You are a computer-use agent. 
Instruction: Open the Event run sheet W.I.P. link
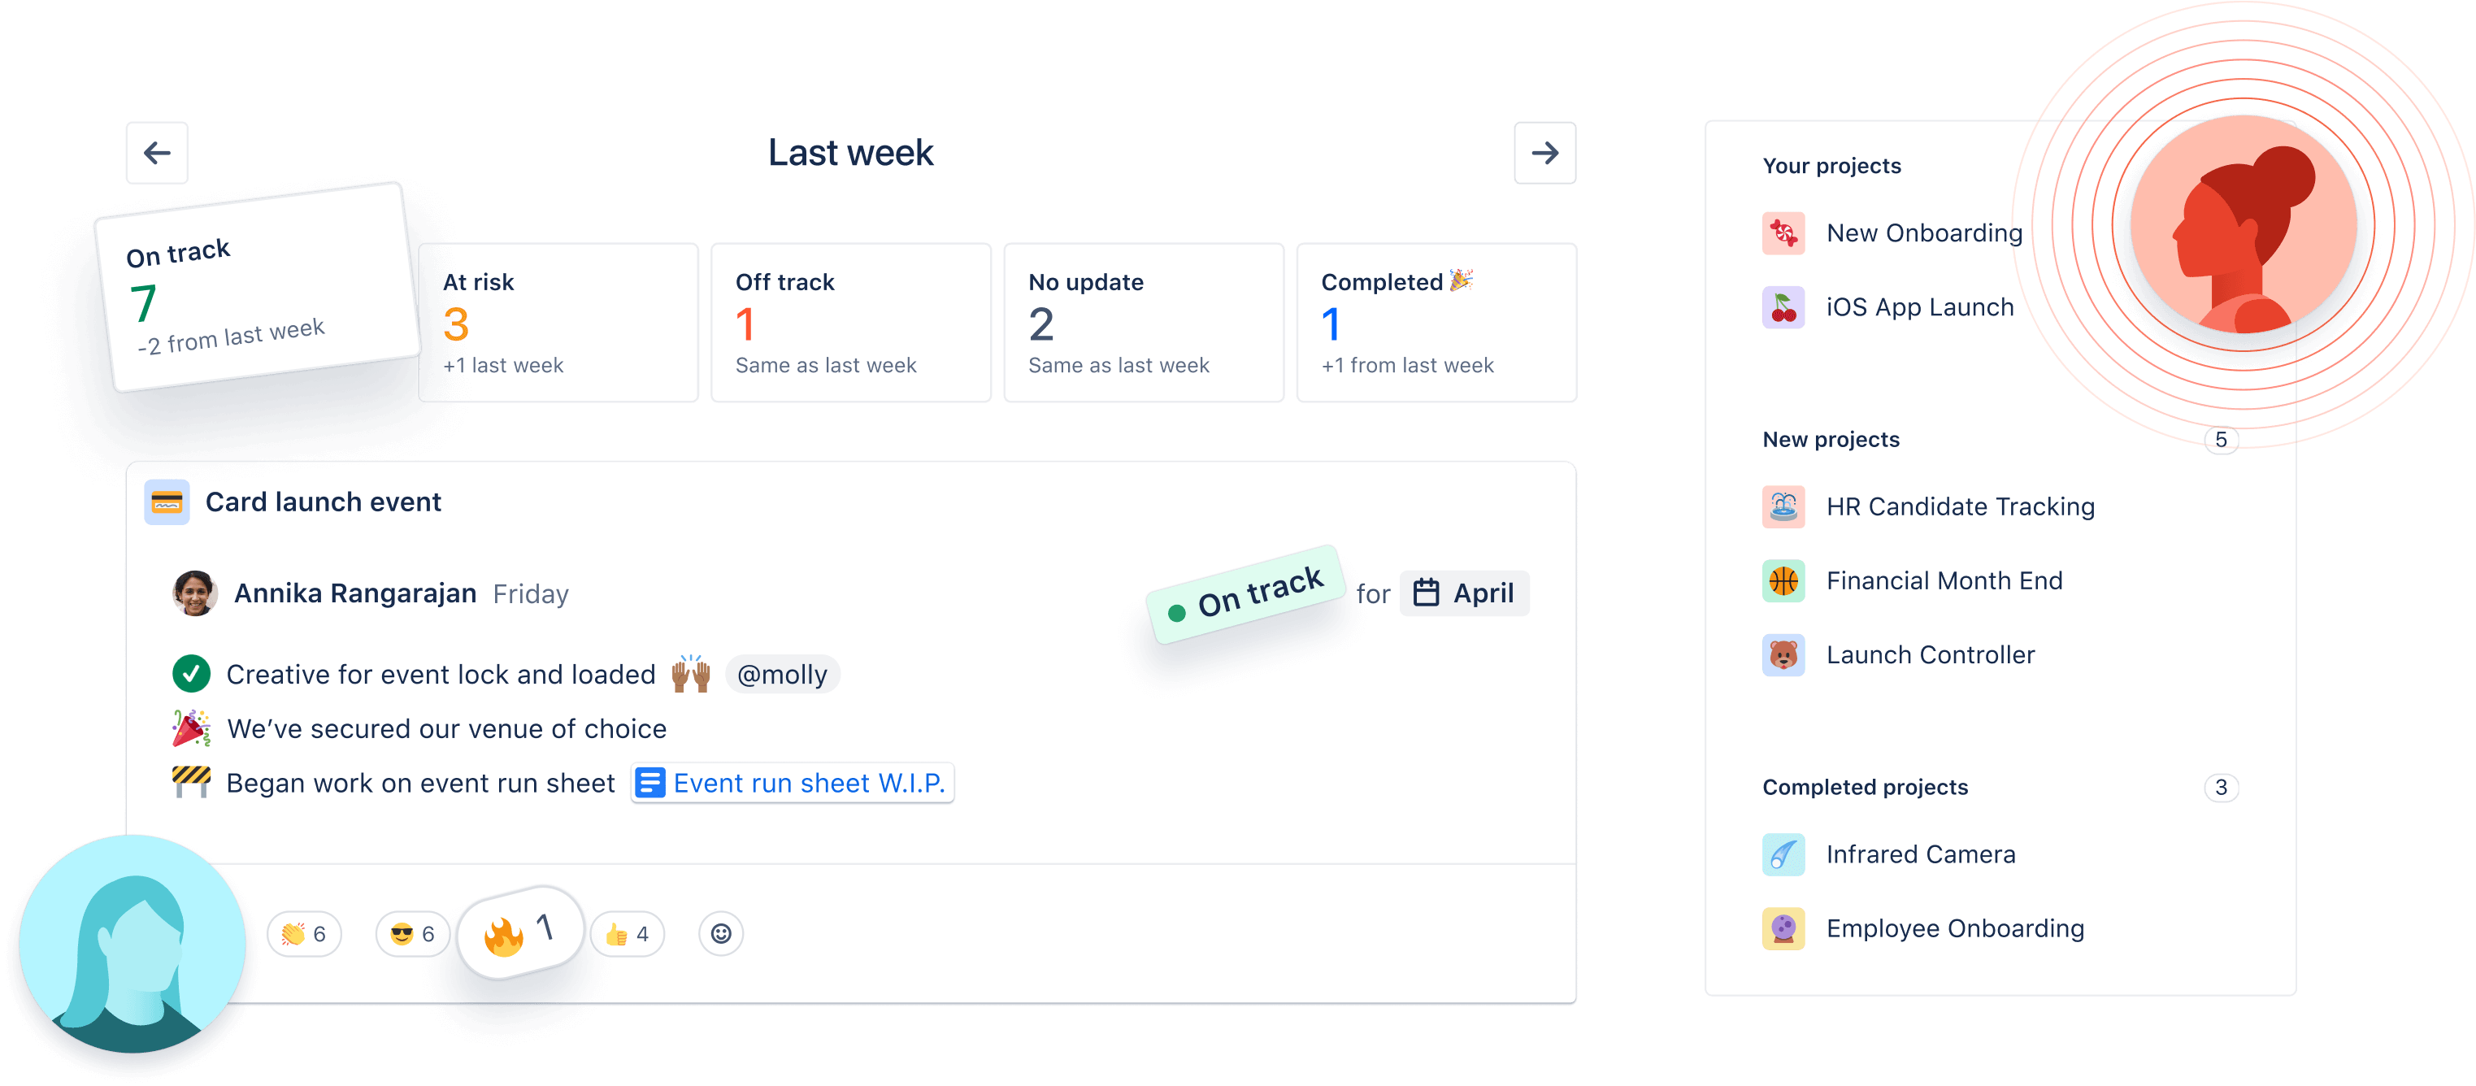coord(797,781)
